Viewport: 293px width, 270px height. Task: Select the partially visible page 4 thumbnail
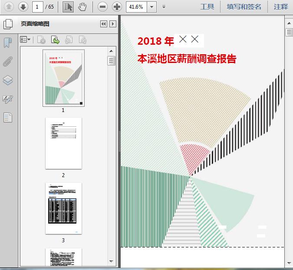63,257
